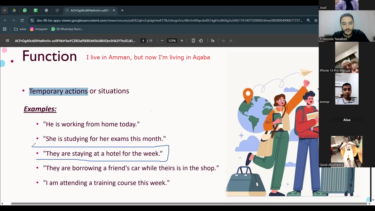Select Qusai Abukhadra's video tile
The width and height of the screenshot is (375, 211).
[x=347, y=151]
